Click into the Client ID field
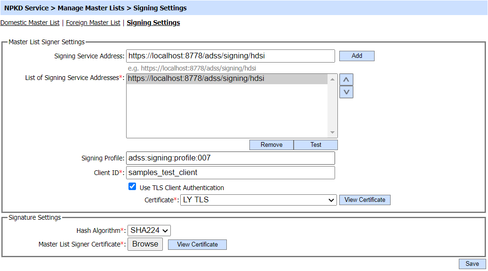The width and height of the screenshot is (488, 271). click(x=231, y=173)
